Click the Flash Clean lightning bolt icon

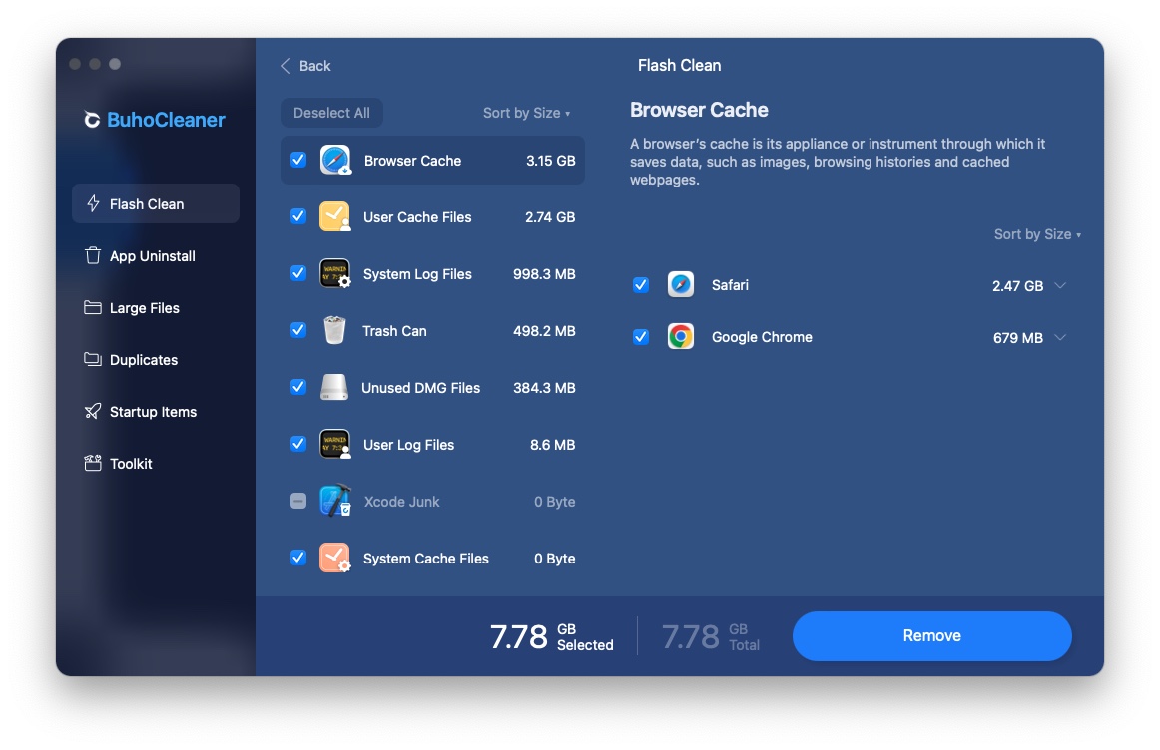click(x=93, y=203)
